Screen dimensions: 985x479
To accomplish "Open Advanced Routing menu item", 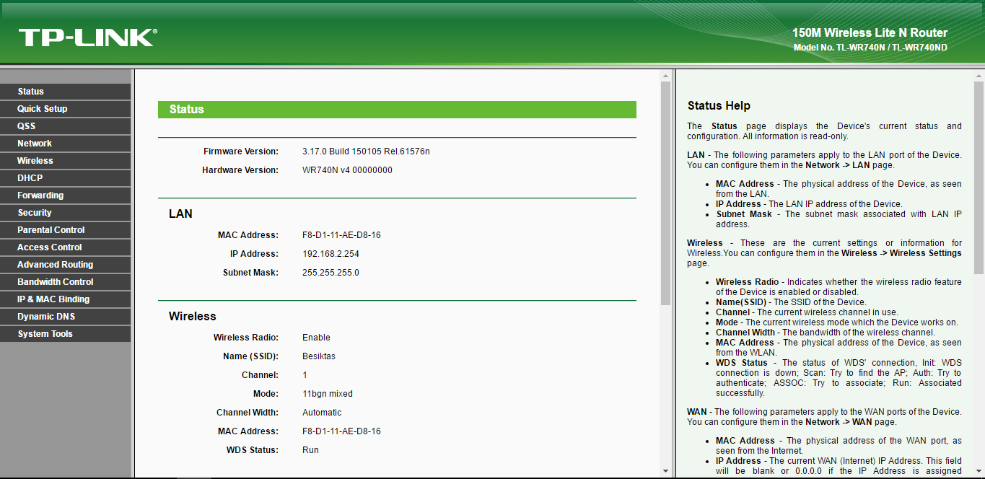I will [x=65, y=265].
